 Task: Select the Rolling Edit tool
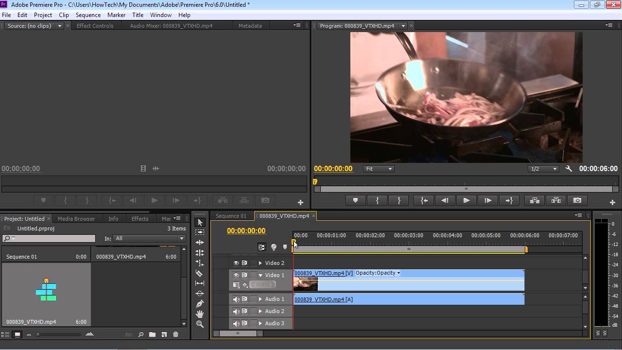[x=200, y=253]
